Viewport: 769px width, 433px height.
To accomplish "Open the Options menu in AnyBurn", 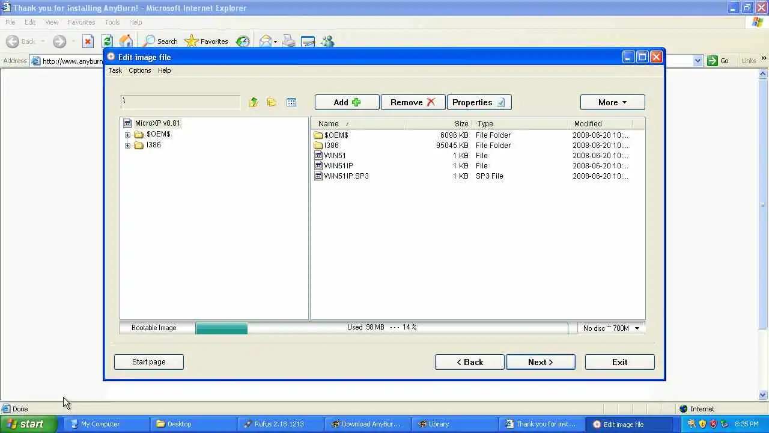I will point(139,70).
